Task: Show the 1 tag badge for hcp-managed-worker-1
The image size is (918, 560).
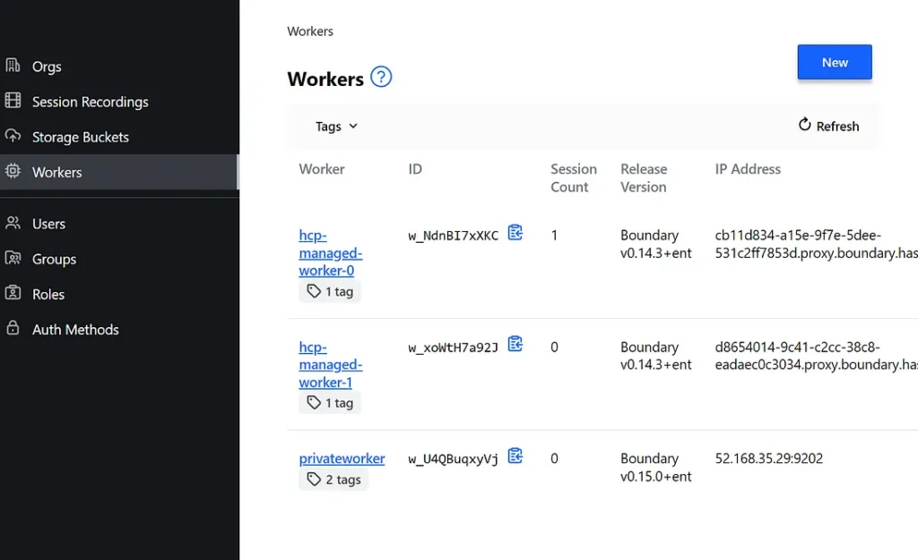Action: click(330, 402)
